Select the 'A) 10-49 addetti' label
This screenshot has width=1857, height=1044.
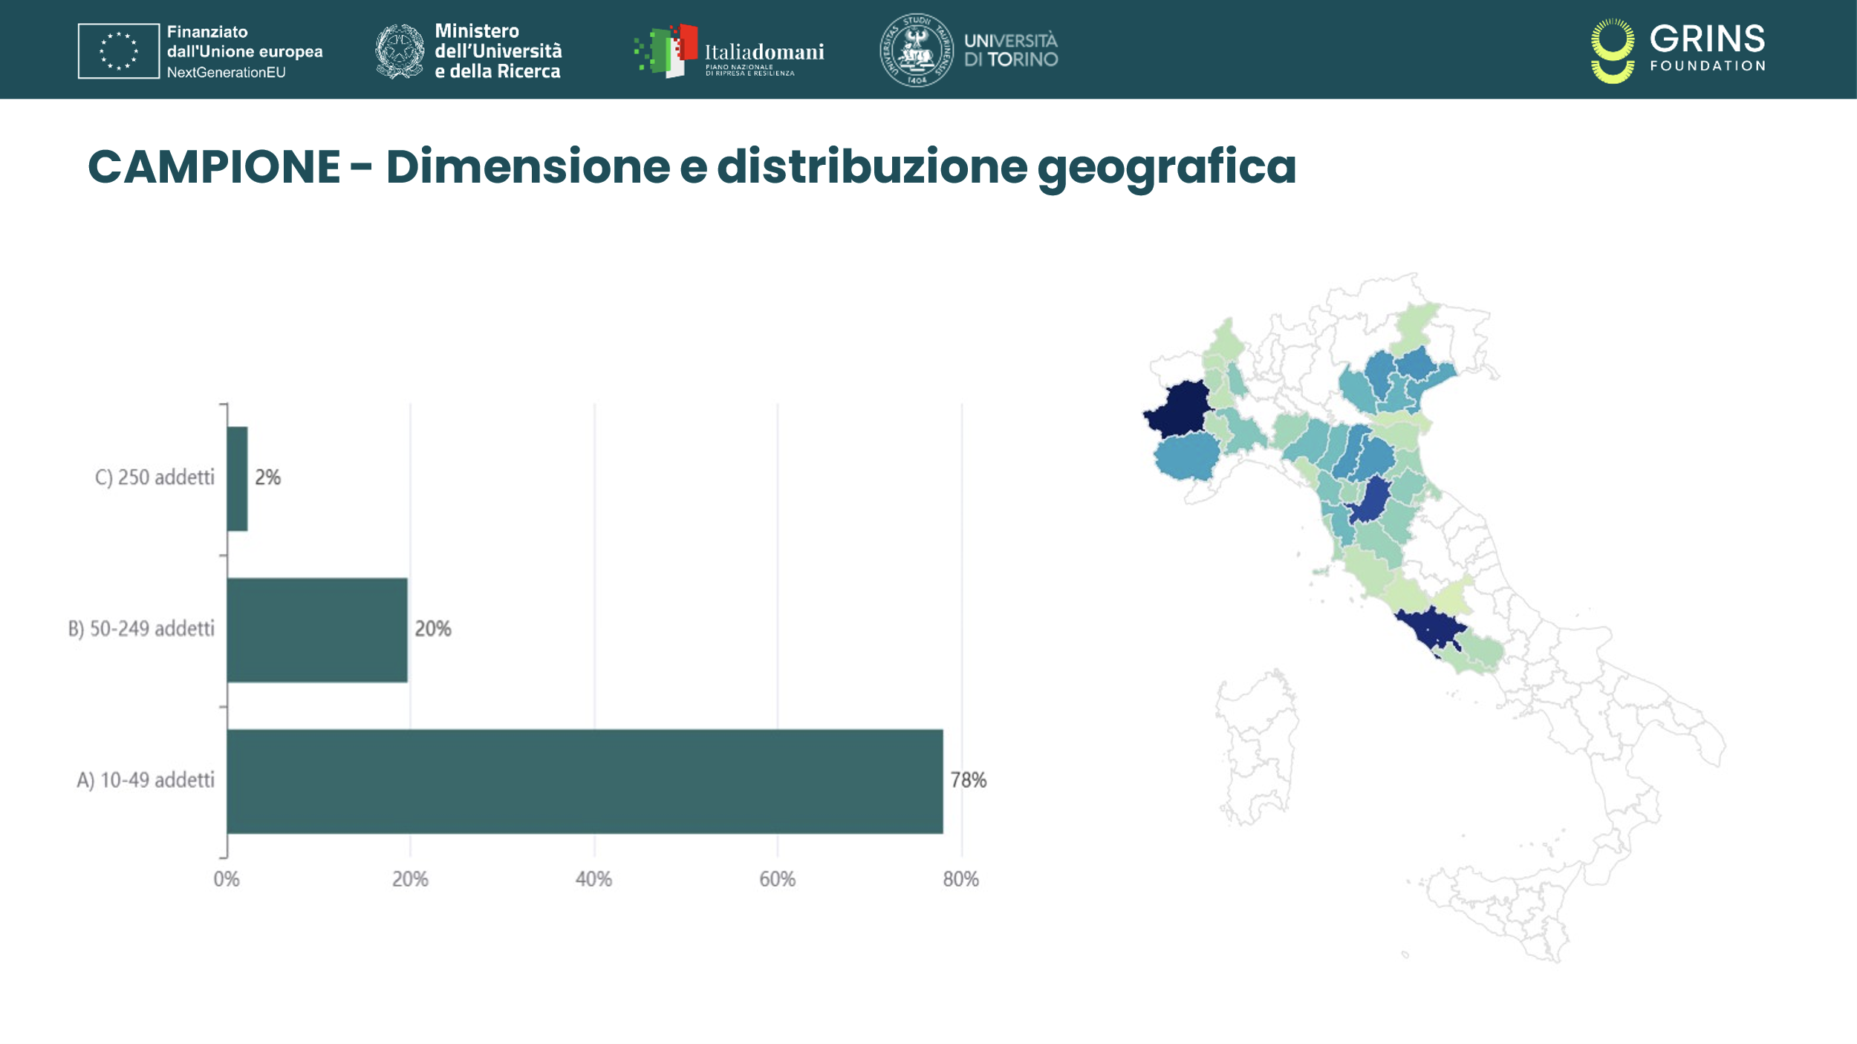click(x=146, y=780)
